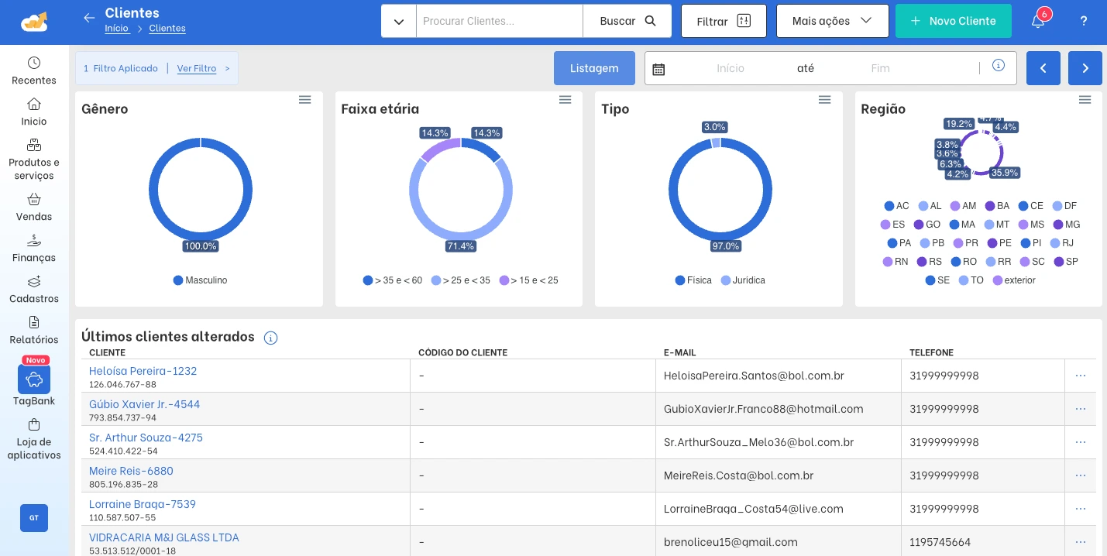This screenshot has height=556, width=1107.
Task: Toggle SP legend in Região chart
Action: (1066, 262)
